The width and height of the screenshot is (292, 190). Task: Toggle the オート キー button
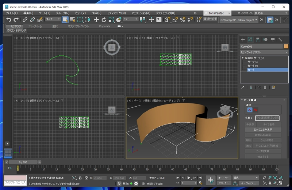pos(224,178)
